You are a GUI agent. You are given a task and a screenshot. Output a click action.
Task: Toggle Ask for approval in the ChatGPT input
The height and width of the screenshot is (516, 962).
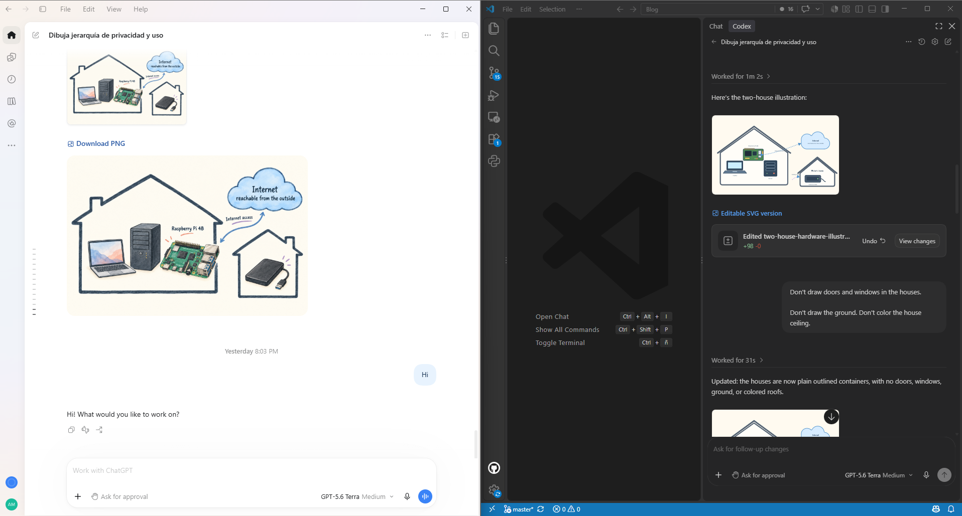pos(119,496)
